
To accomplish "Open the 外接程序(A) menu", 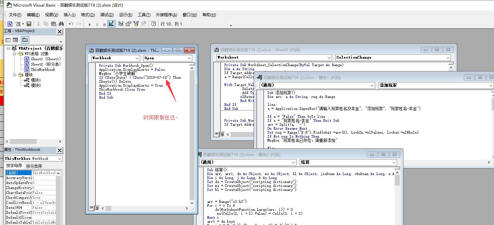I will (x=166, y=15).
